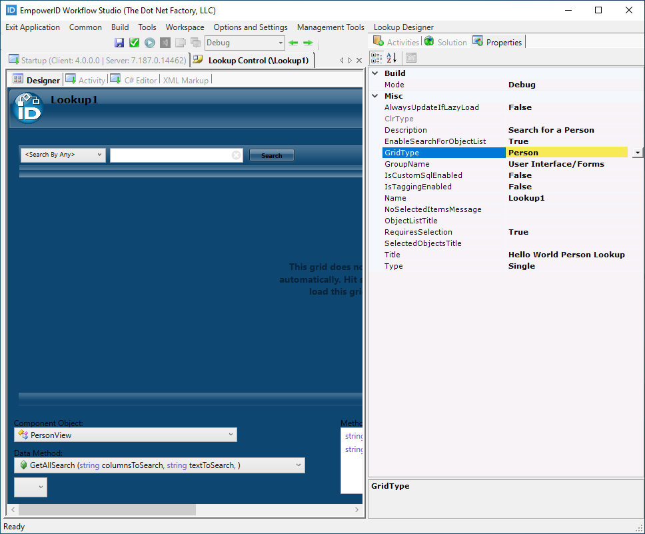Sort properties alphabetically with A-Z icon
Image resolution: width=645 pixels, height=534 pixels.
pos(391,58)
